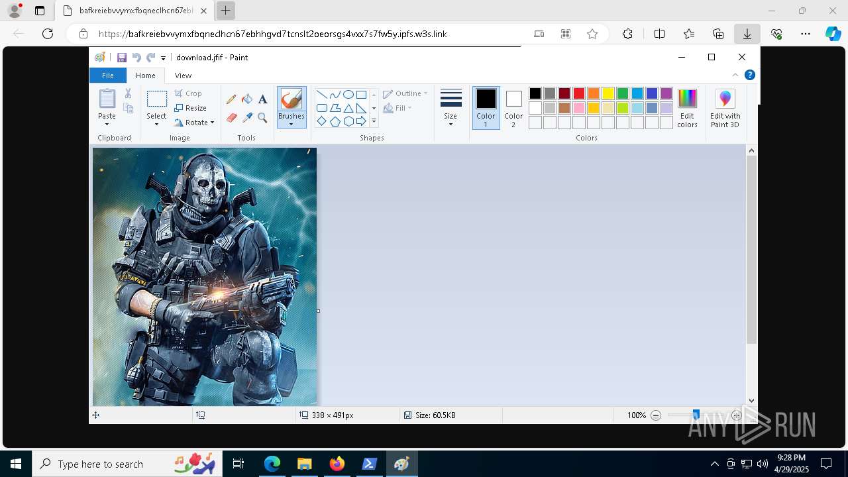Click the rectangular selection tool icon
848x477 pixels.
click(x=157, y=99)
